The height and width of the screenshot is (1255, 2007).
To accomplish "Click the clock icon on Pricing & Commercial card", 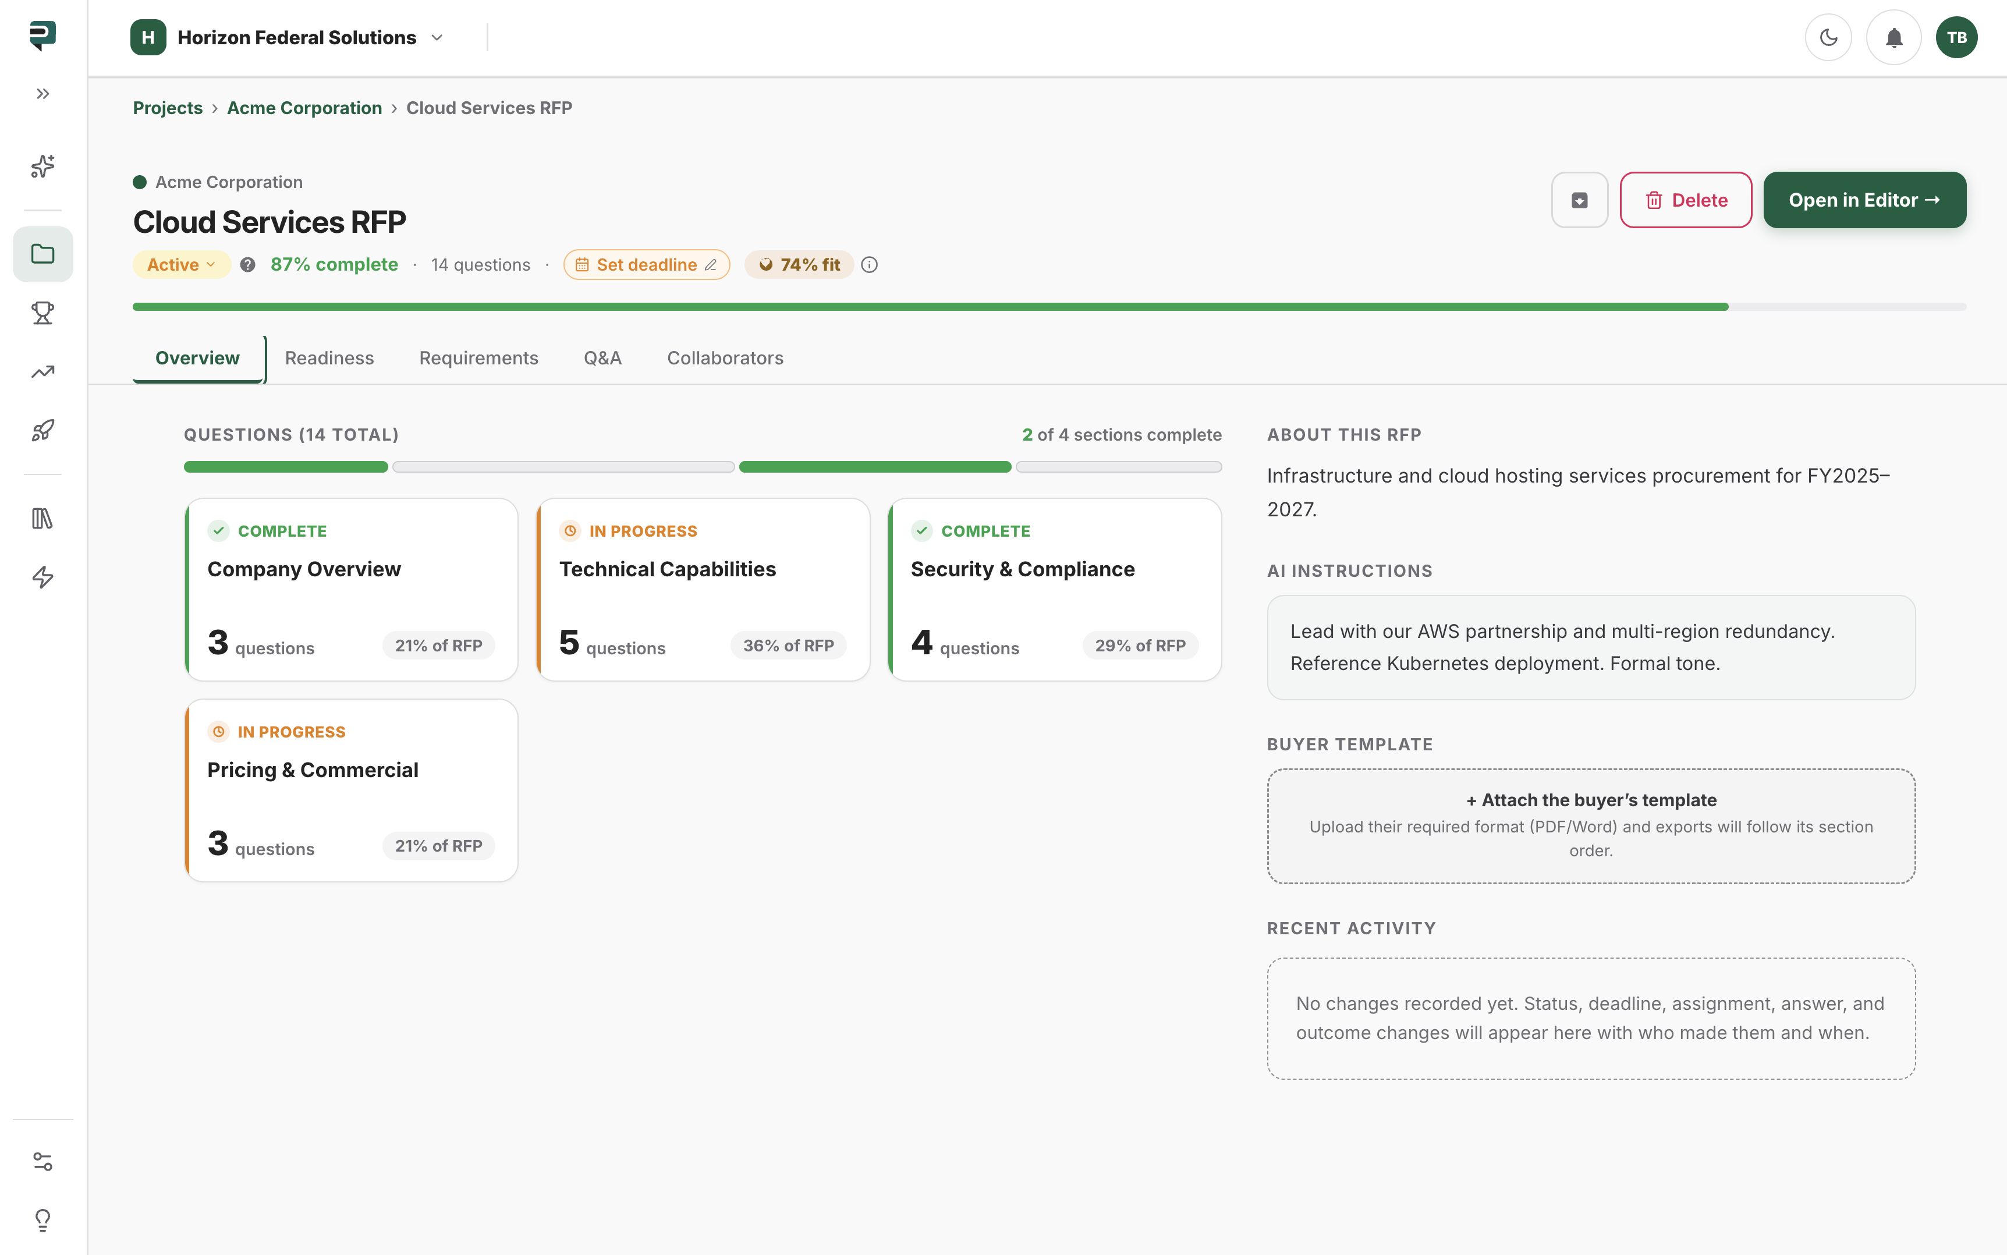I will tap(218, 732).
